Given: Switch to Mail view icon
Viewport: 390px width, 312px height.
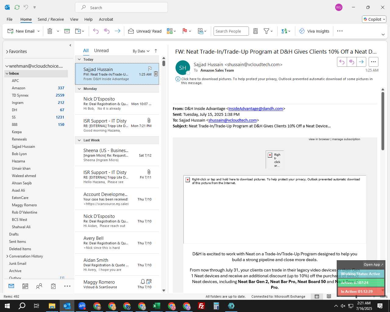Looking at the screenshot, I should click(11, 286).
